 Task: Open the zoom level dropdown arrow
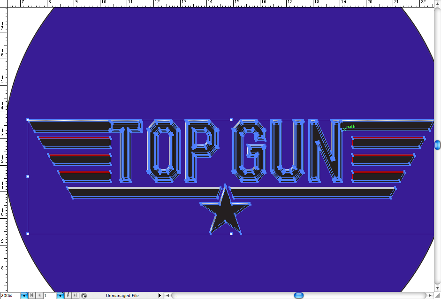point(24,296)
